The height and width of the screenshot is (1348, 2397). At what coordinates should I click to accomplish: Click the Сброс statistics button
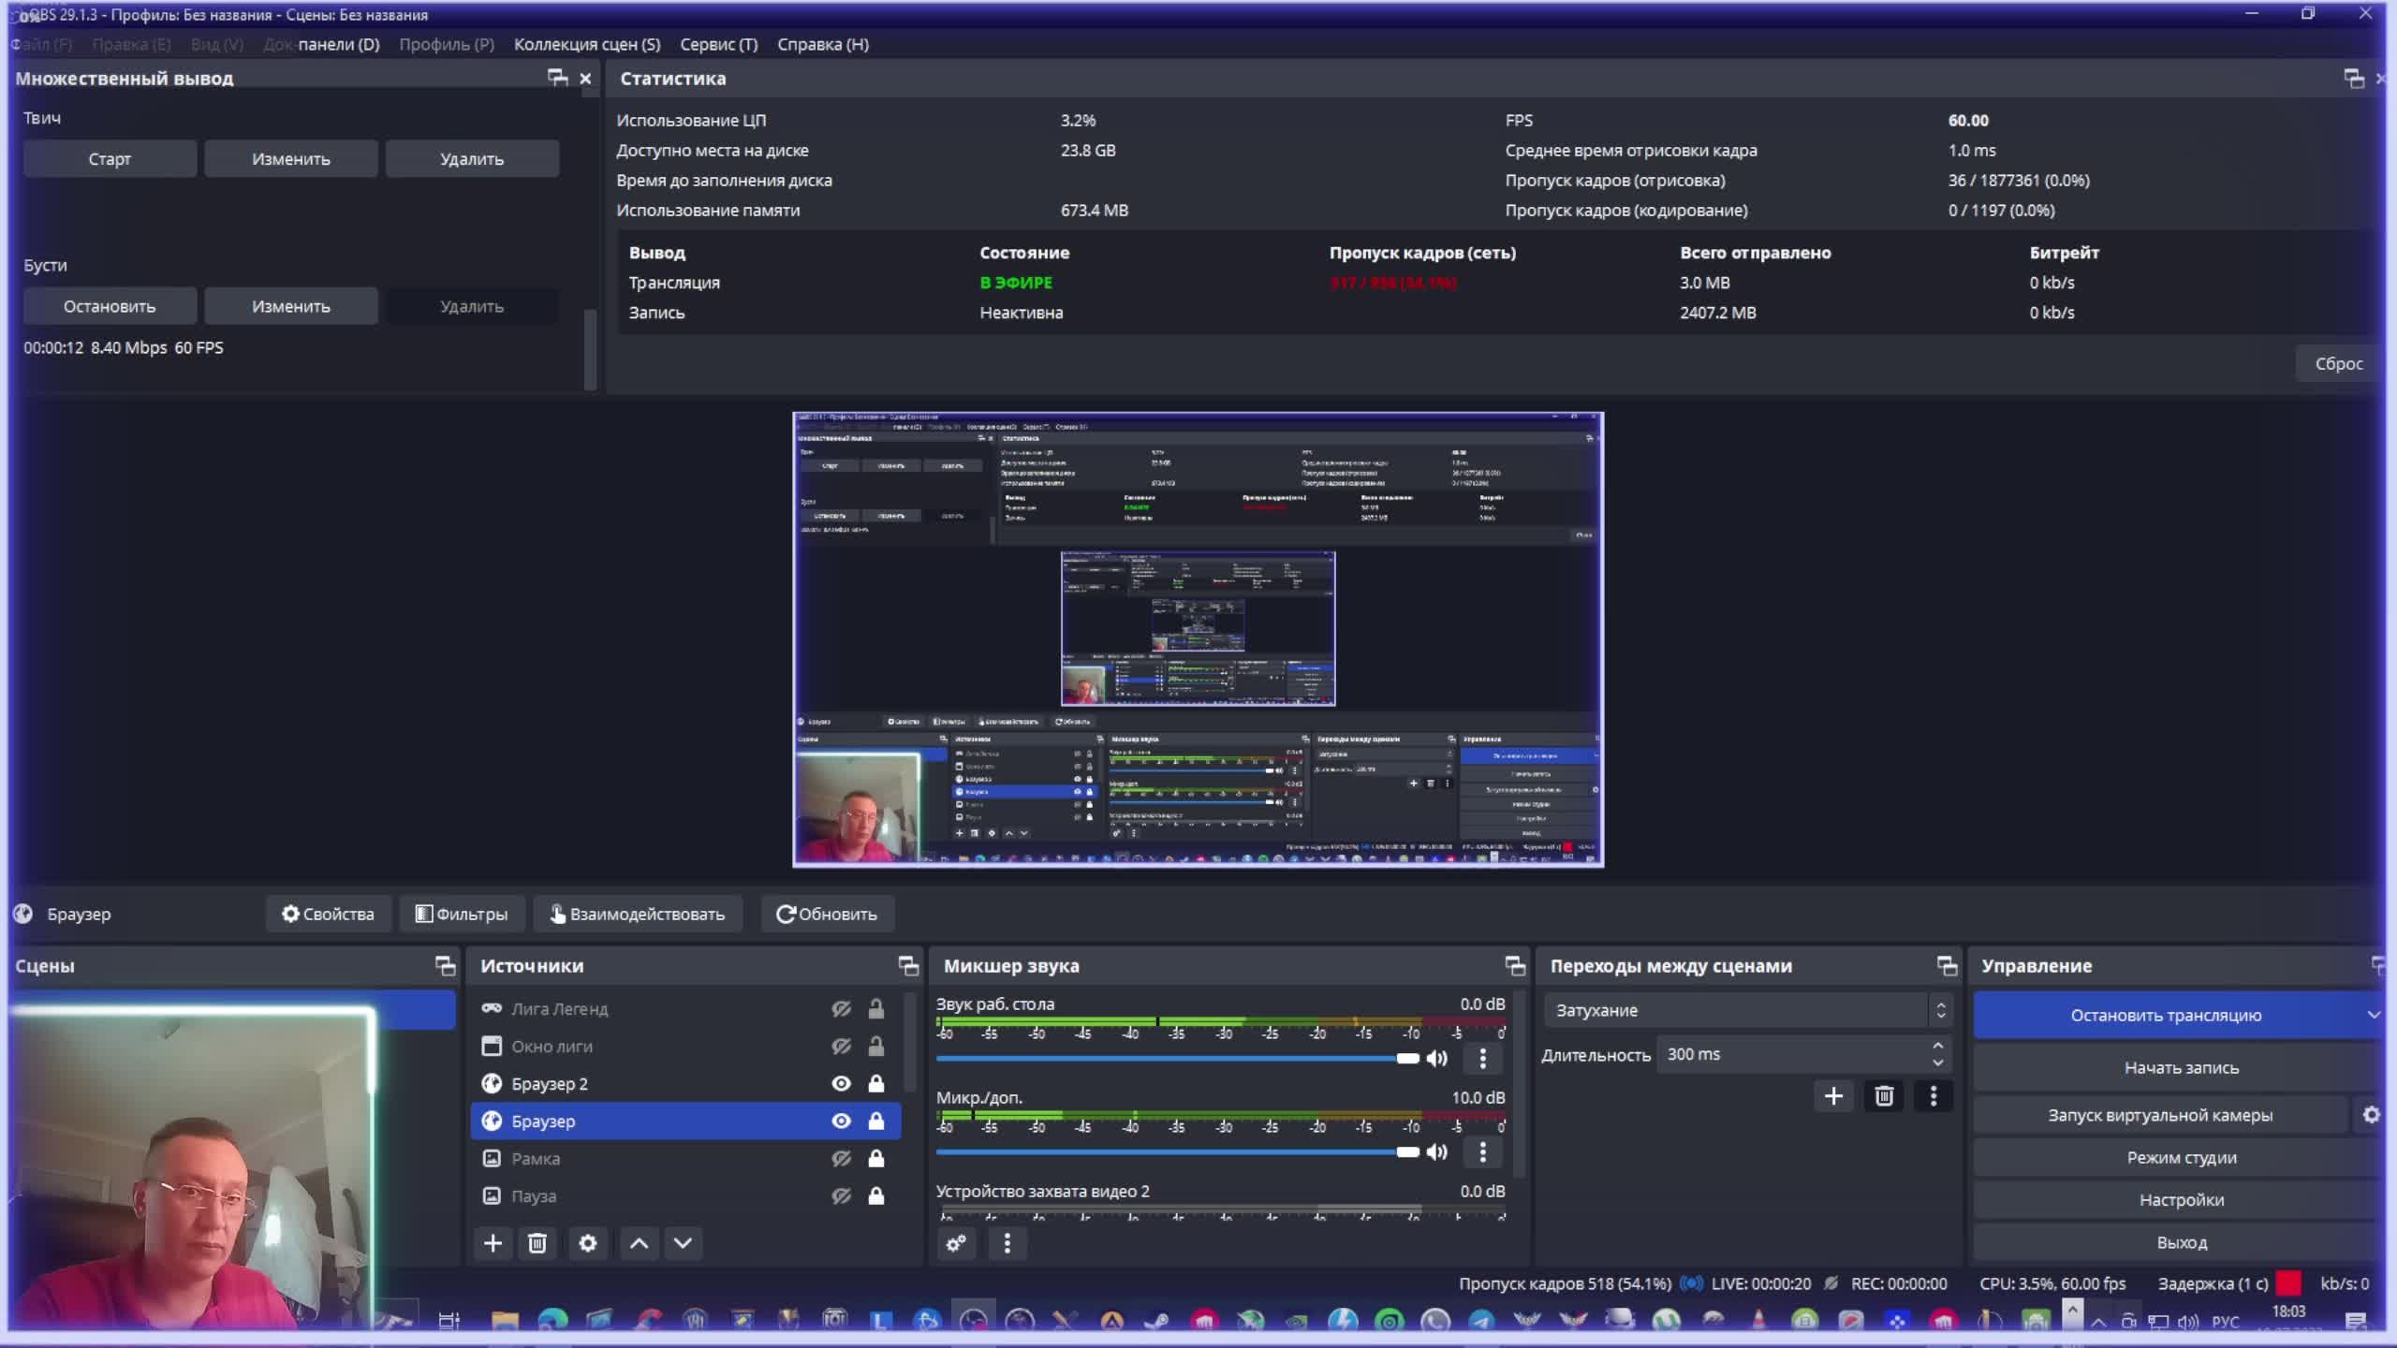tap(2338, 363)
